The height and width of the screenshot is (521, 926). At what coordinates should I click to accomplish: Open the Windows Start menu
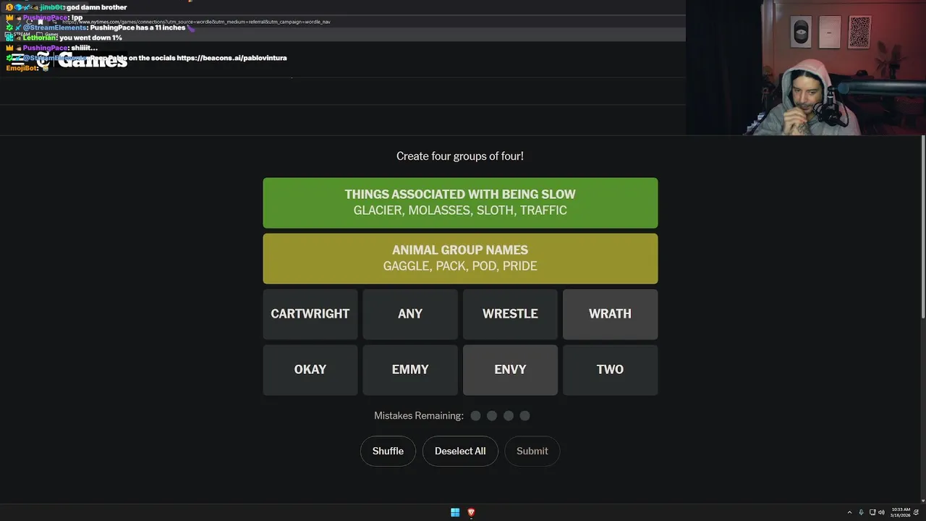[455, 512]
